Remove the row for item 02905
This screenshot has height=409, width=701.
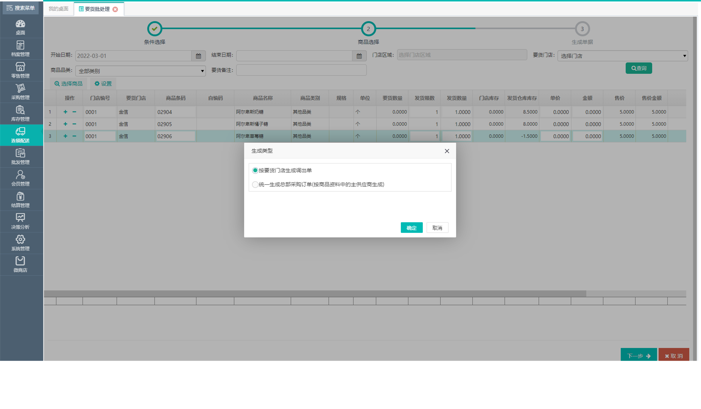tap(74, 124)
